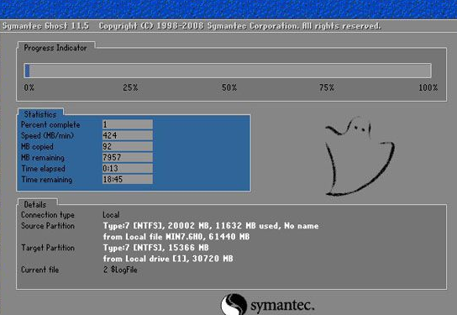
Task: Click the Time elapsed label
Action: tap(43, 169)
